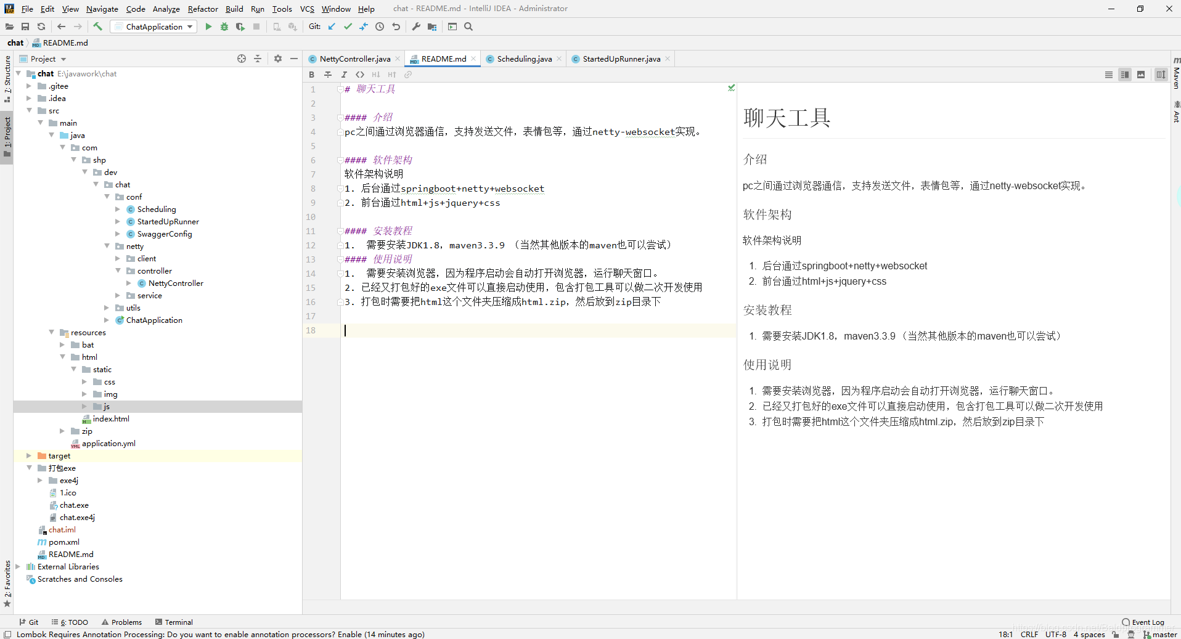Expand the exe4j folder
This screenshot has height=639, width=1181.
pyautogui.click(x=40, y=480)
